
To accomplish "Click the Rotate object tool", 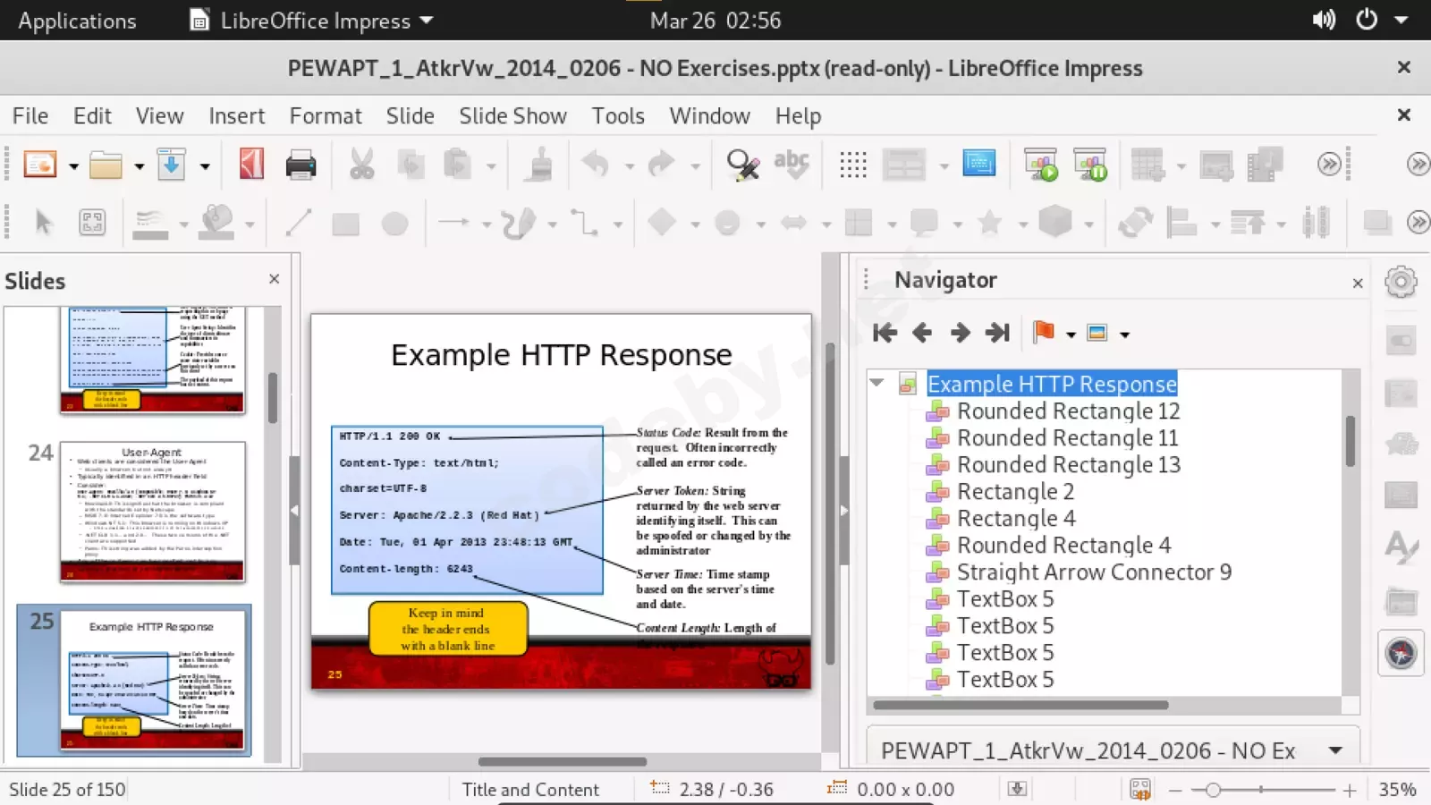I will pyautogui.click(x=1135, y=222).
